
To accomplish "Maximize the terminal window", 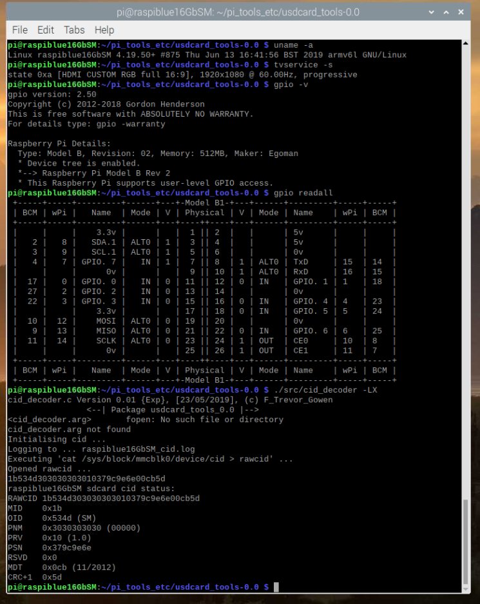I will coord(446,12).
